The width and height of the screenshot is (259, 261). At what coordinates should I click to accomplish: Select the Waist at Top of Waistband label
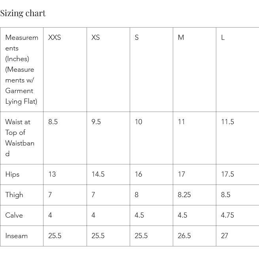20,138
